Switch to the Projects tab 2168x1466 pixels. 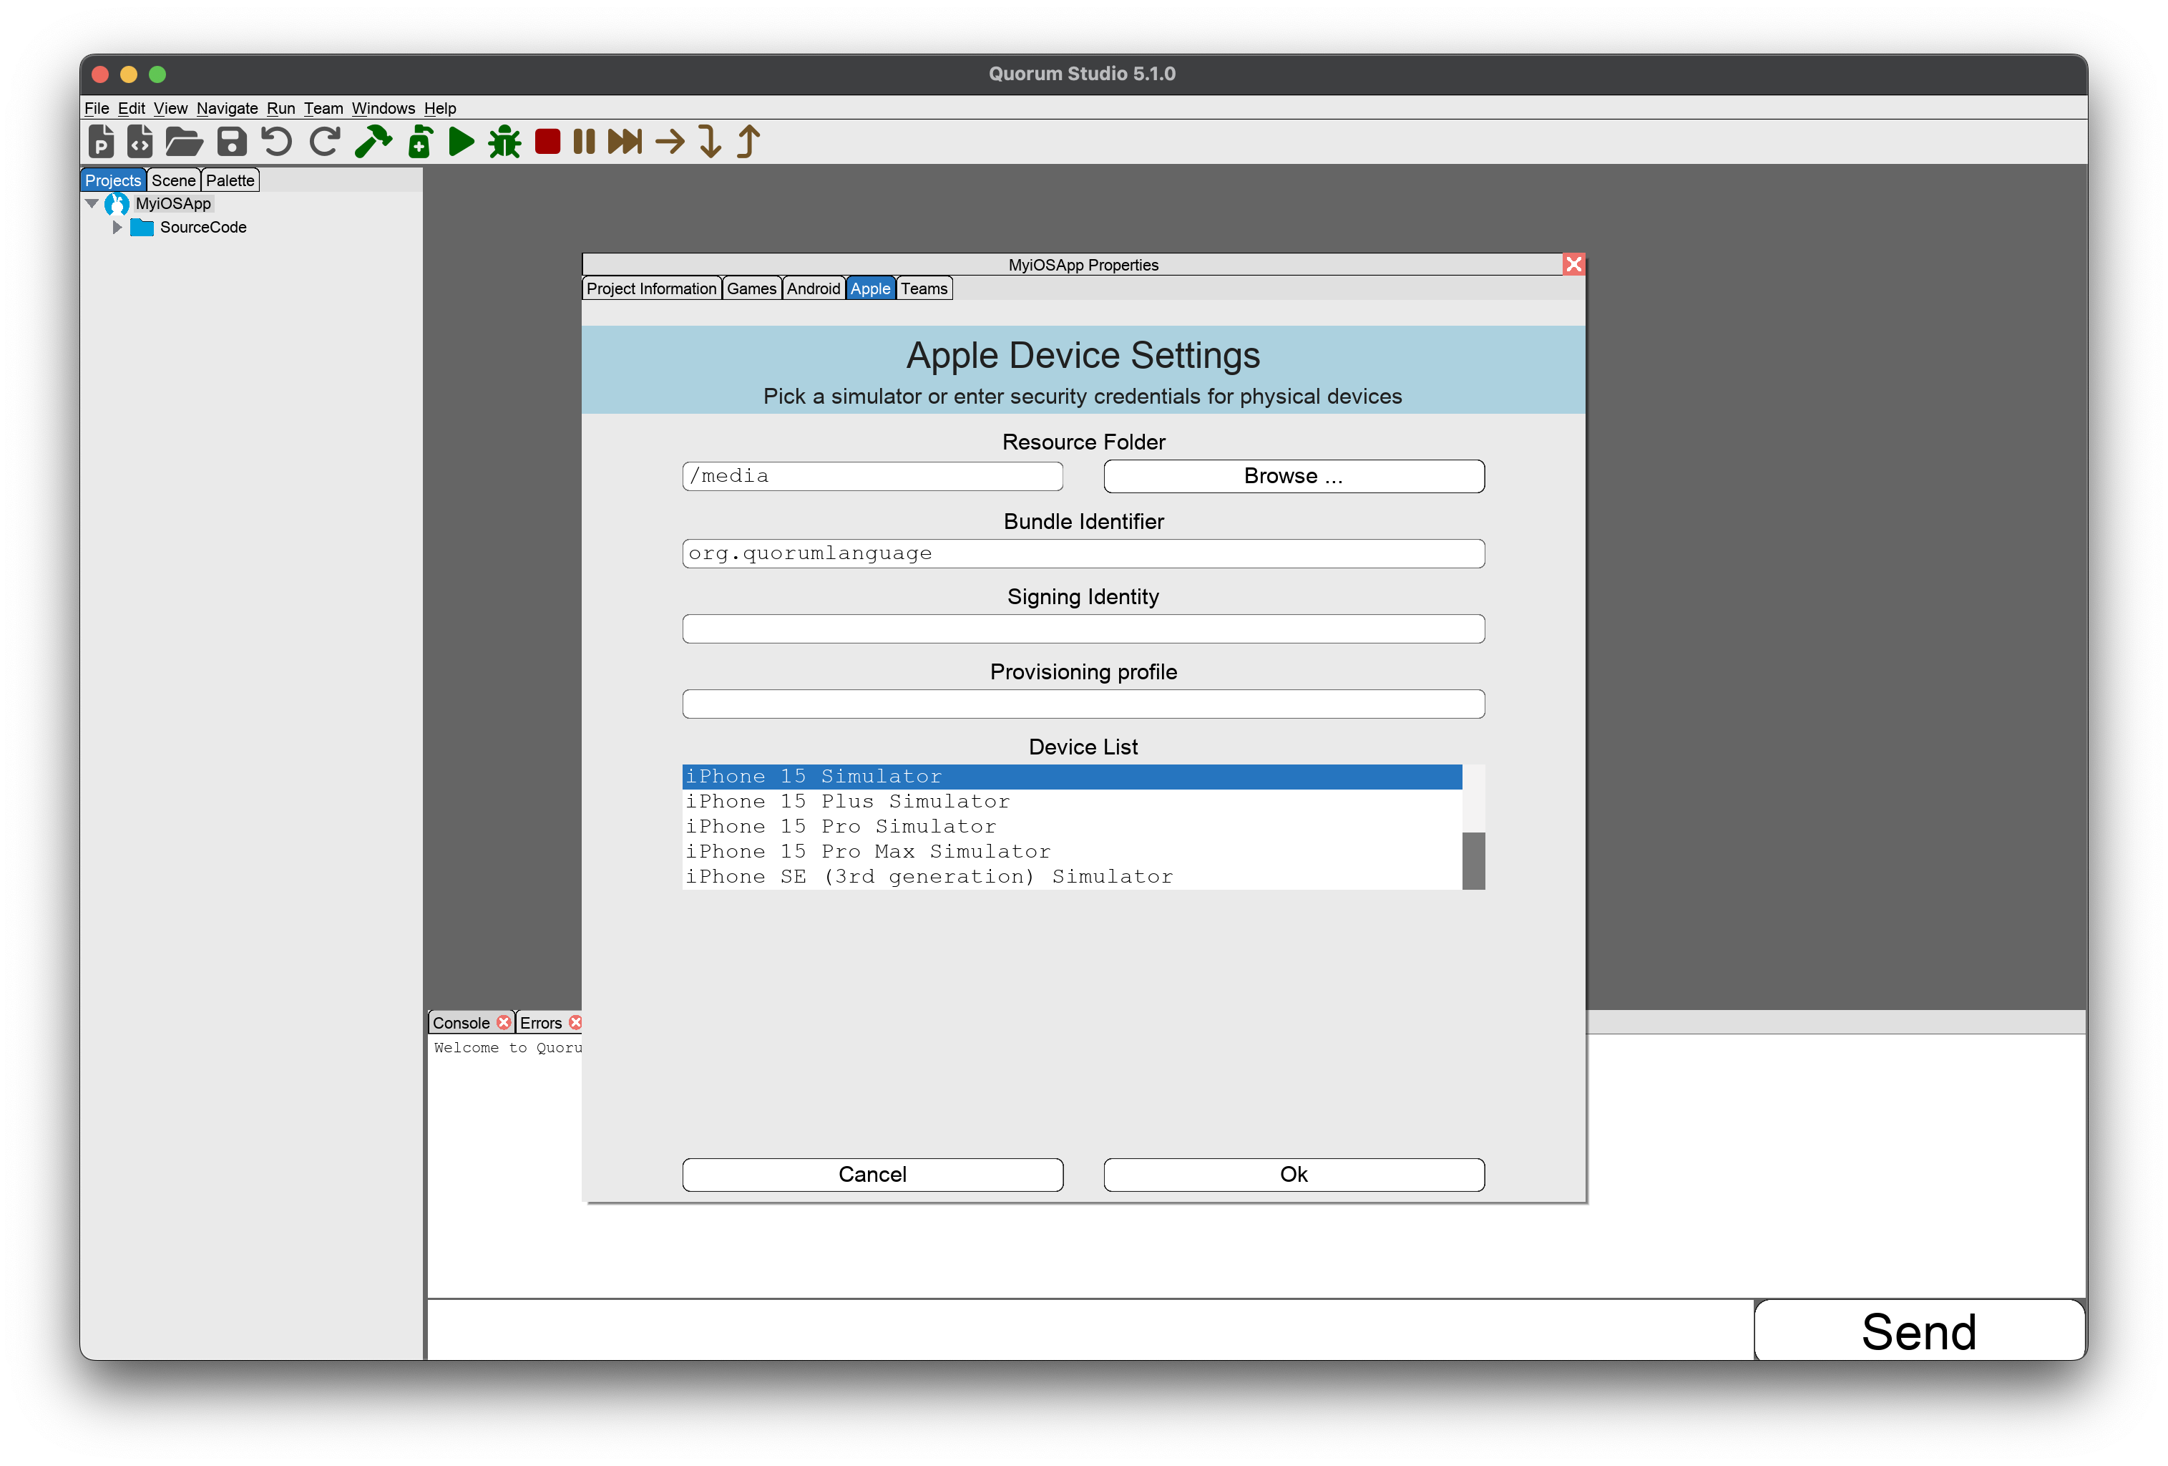pyautogui.click(x=113, y=181)
